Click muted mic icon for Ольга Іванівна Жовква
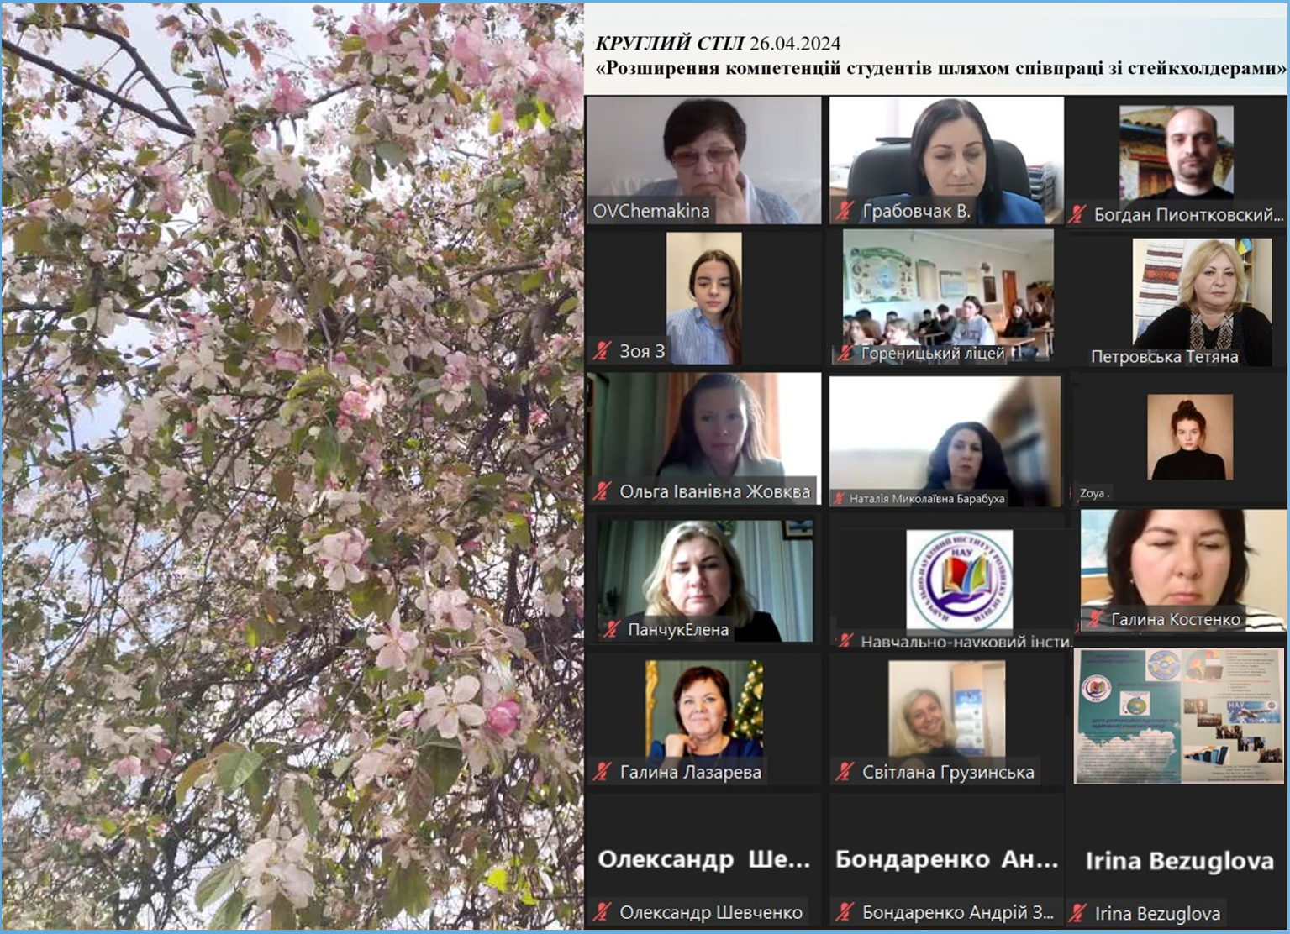Image resolution: width=1290 pixels, height=934 pixels. [602, 491]
